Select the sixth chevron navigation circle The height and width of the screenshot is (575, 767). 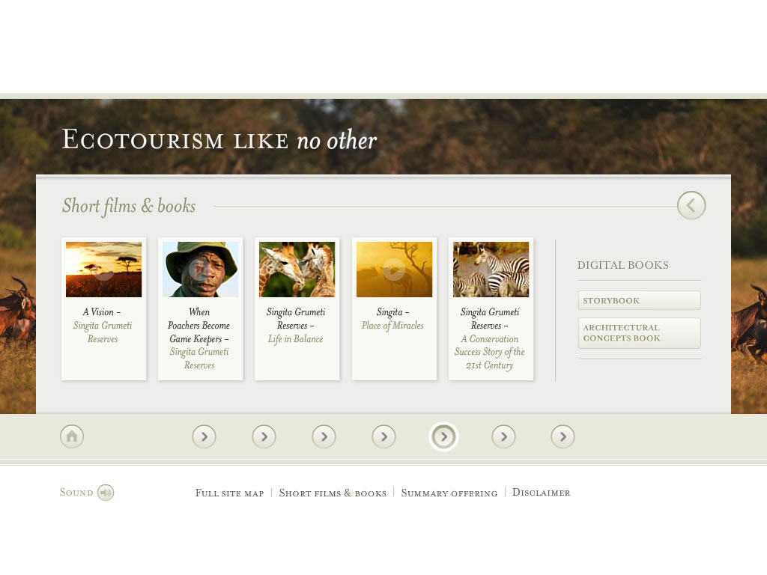[x=503, y=436]
